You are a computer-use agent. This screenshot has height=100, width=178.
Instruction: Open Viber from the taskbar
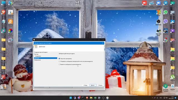click(x=79, y=98)
